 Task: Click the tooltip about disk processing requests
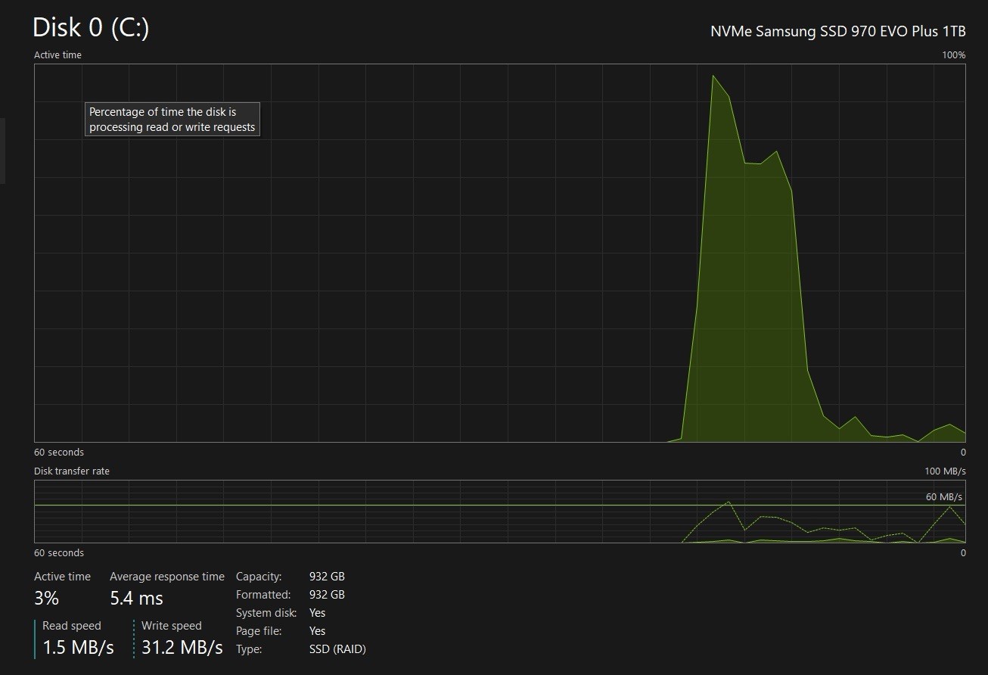tap(172, 120)
